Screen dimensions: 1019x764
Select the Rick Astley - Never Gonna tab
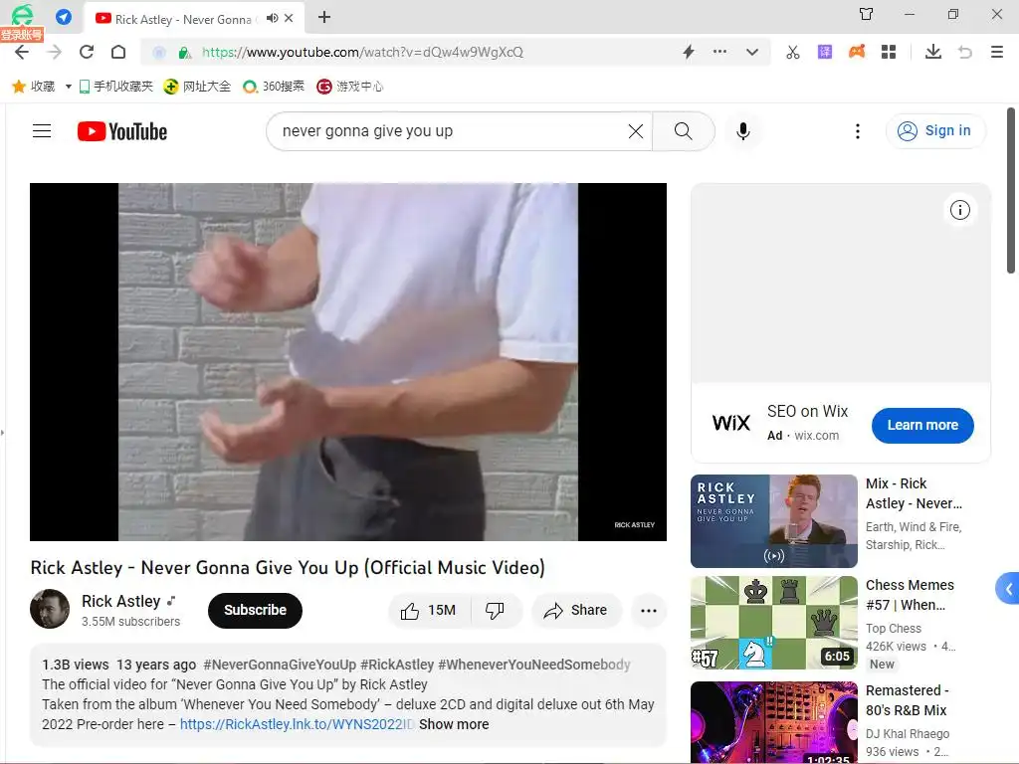pyautogui.click(x=182, y=20)
